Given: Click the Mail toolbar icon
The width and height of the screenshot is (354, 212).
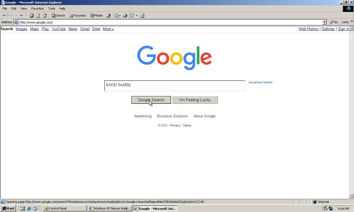Looking at the screenshot, I should click(x=116, y=15).
